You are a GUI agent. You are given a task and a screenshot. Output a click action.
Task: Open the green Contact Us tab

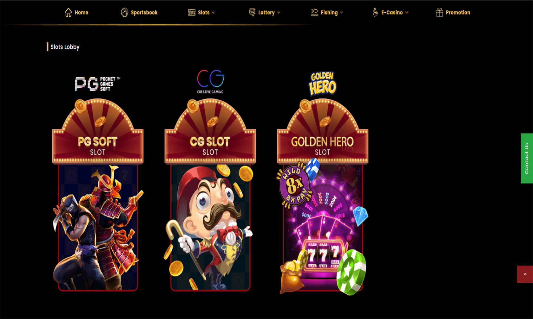click(527, 158)
